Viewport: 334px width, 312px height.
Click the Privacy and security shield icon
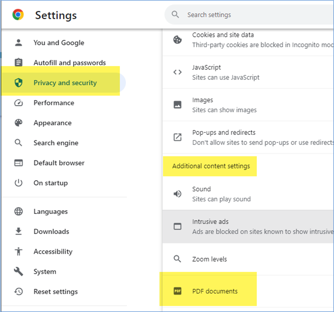point(19,83)
